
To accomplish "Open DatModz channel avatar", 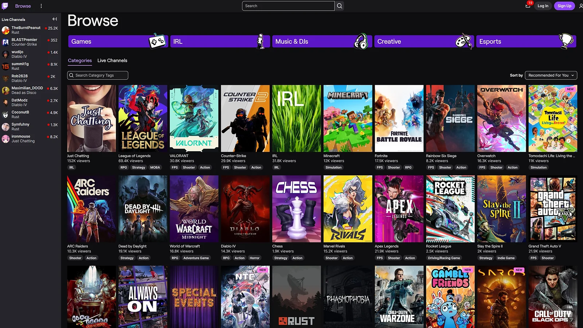I will click(x=5, y=102).
